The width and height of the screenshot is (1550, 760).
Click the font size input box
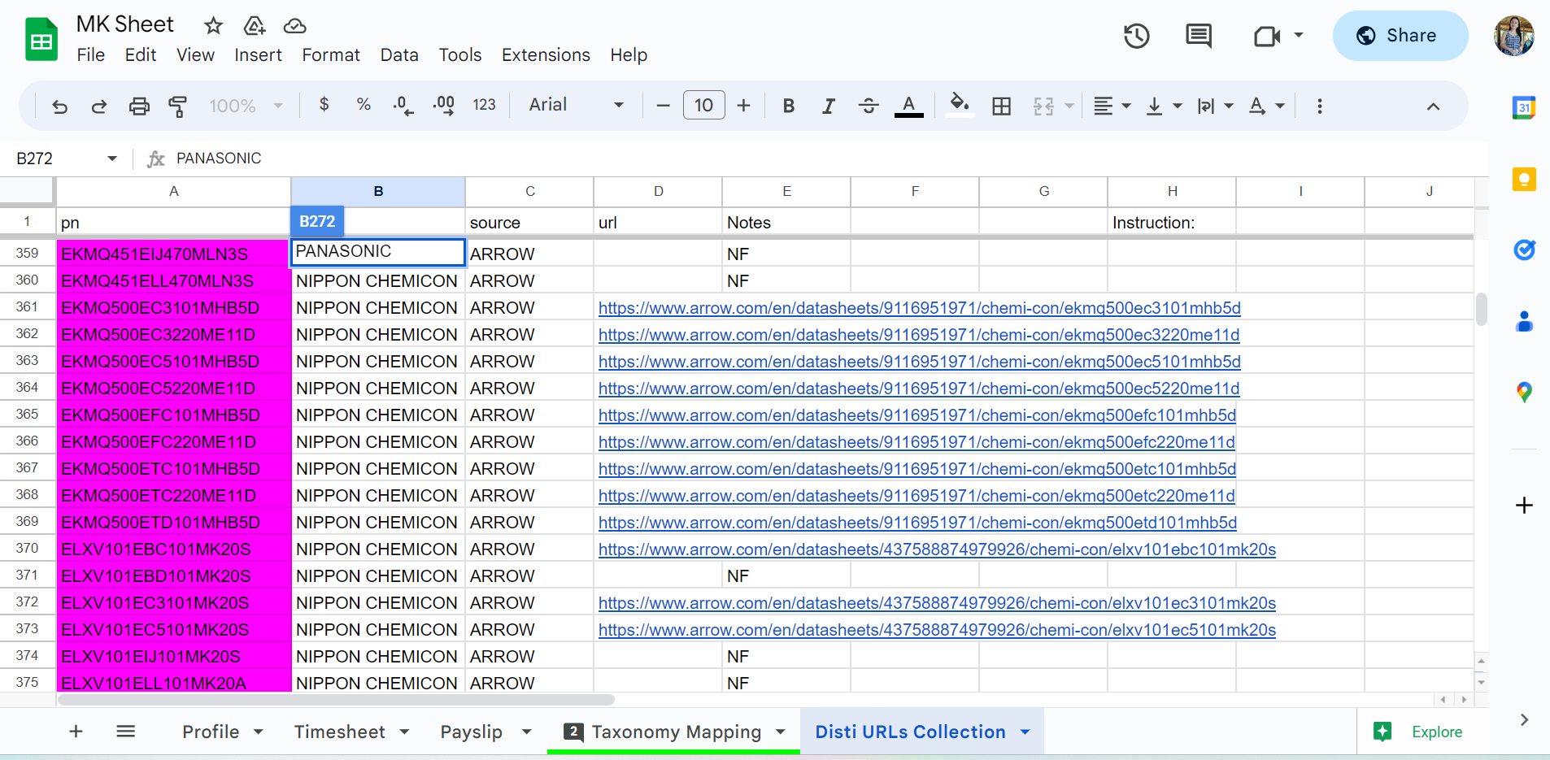tap(703, 105)
